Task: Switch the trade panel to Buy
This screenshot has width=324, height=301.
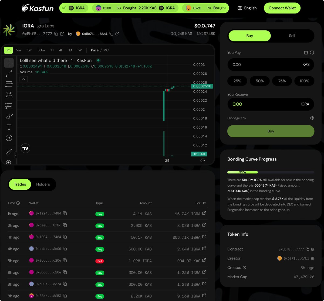Action: pyautogui.click(x=249, y=36)
